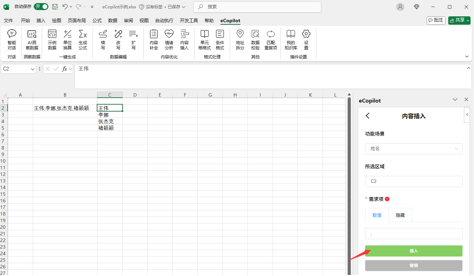474x276 pixels.
Task: Click the 所选区域 input field
Action: [413, 181]
